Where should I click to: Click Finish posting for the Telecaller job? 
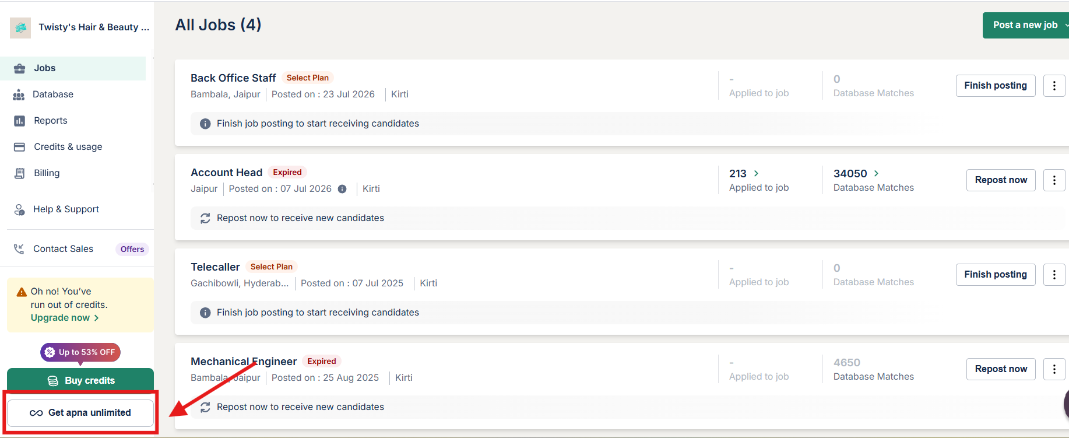tap(996, 275)
